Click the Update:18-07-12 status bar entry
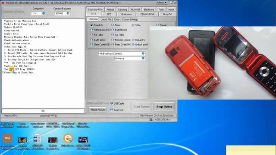Image resolution: width=276 pixels, height=155 pixels. [x=49, y=115]
